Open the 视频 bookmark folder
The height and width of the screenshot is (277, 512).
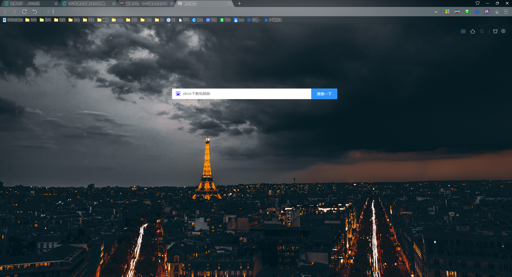(x=132, y=20)
